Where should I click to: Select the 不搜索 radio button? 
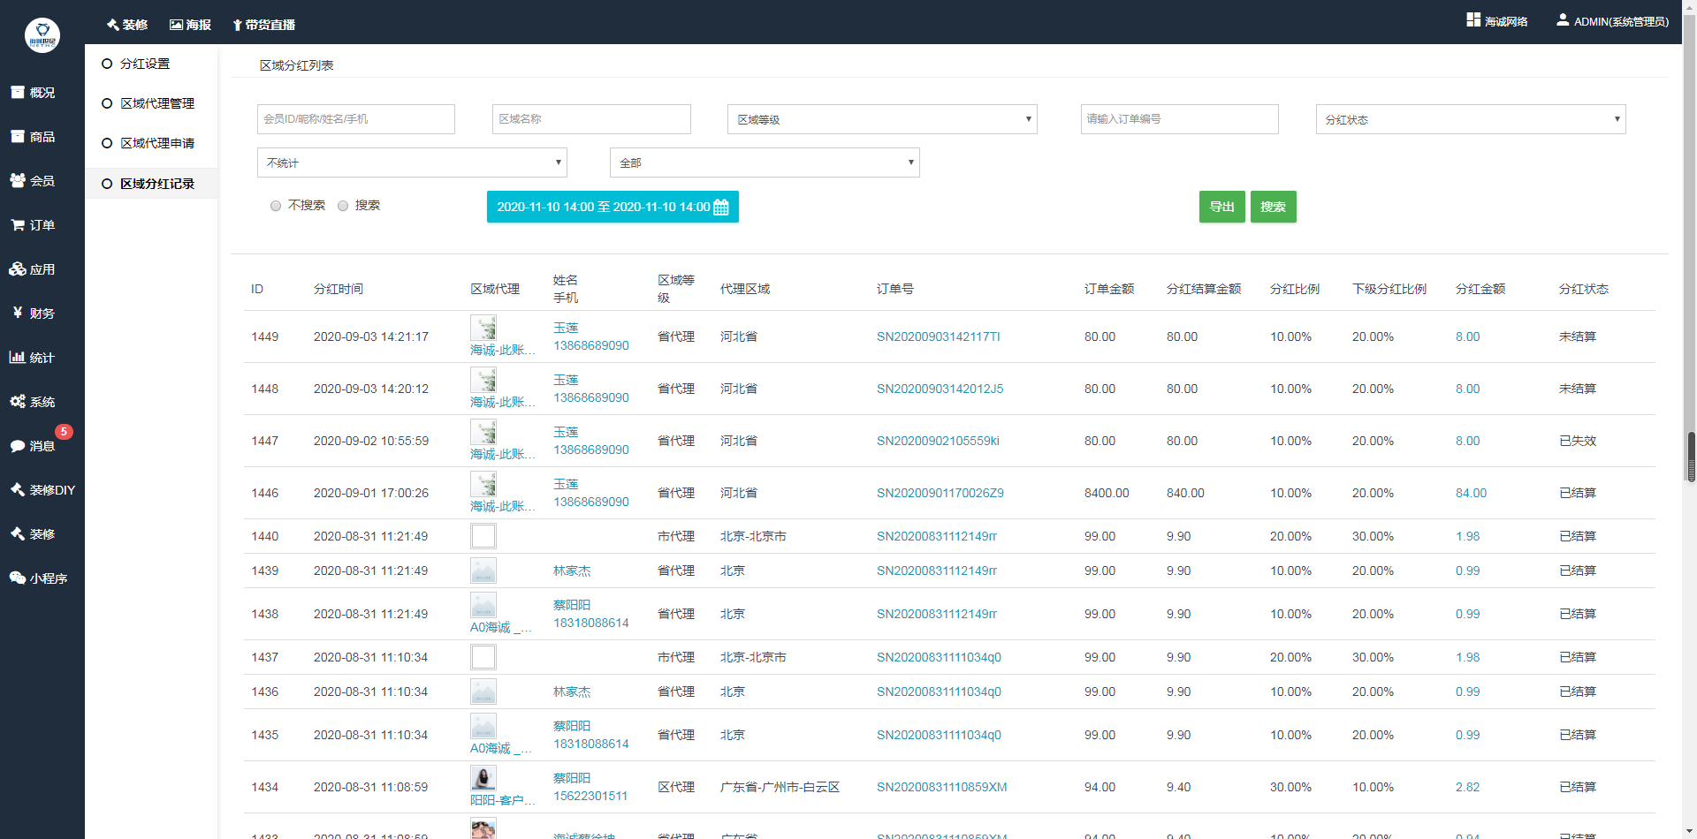[276, 206]
